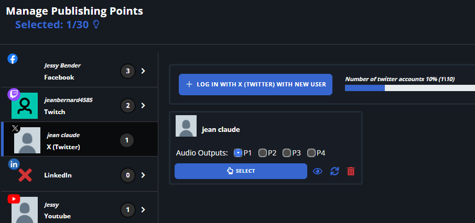Screen dimensions: 475x223
Task: Expand the Facebook account chevron
Action: point(143,71)
